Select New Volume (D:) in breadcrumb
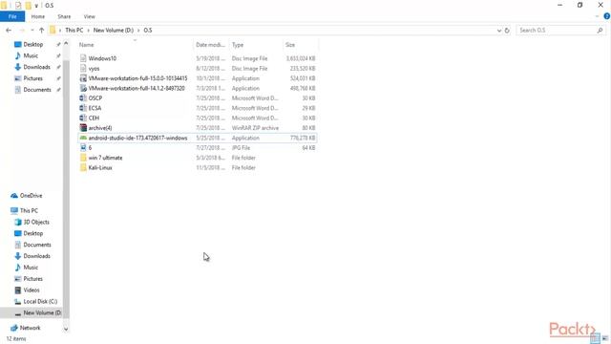 pos(114,30)
